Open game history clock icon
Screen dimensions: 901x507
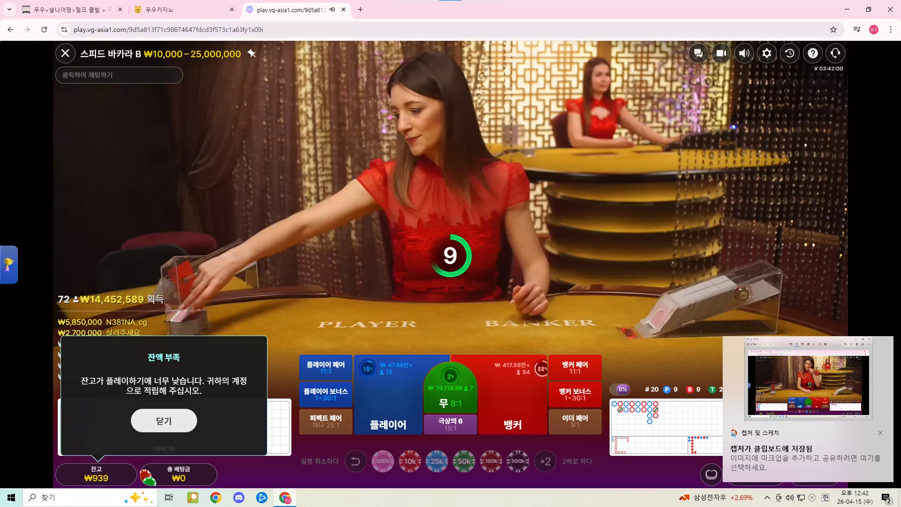point(790,54)
